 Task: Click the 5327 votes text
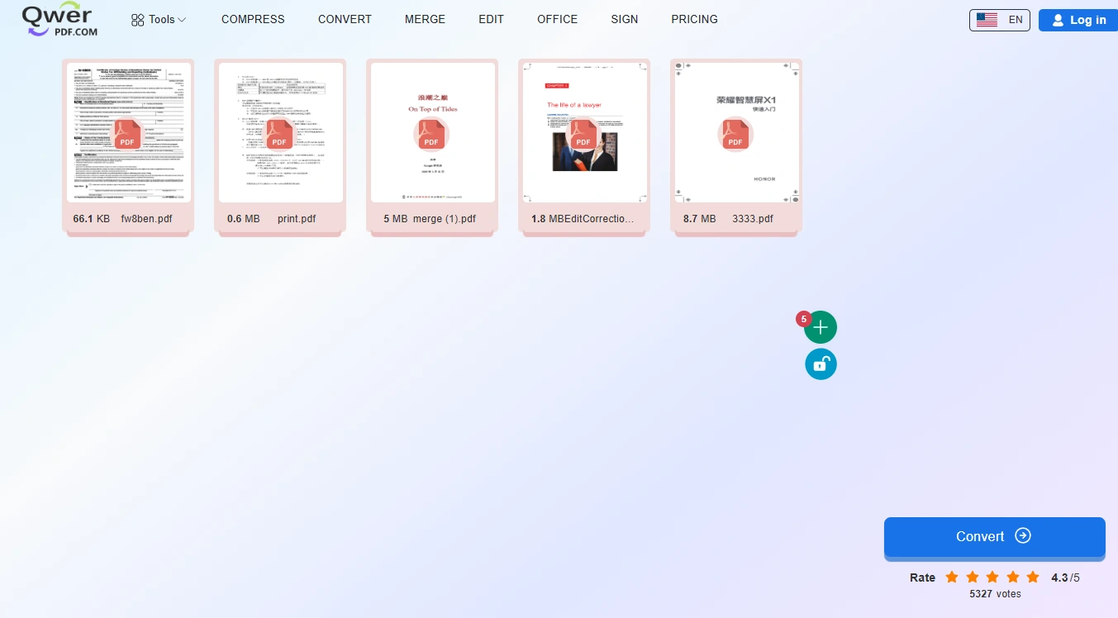pos(995,594)
